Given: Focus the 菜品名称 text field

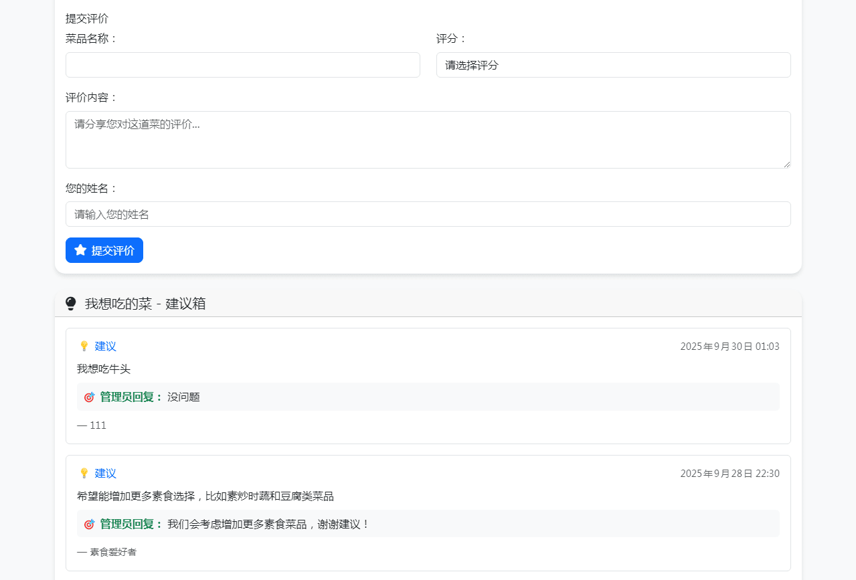Looking at the screenshot, I should click(x=242, y=65).
